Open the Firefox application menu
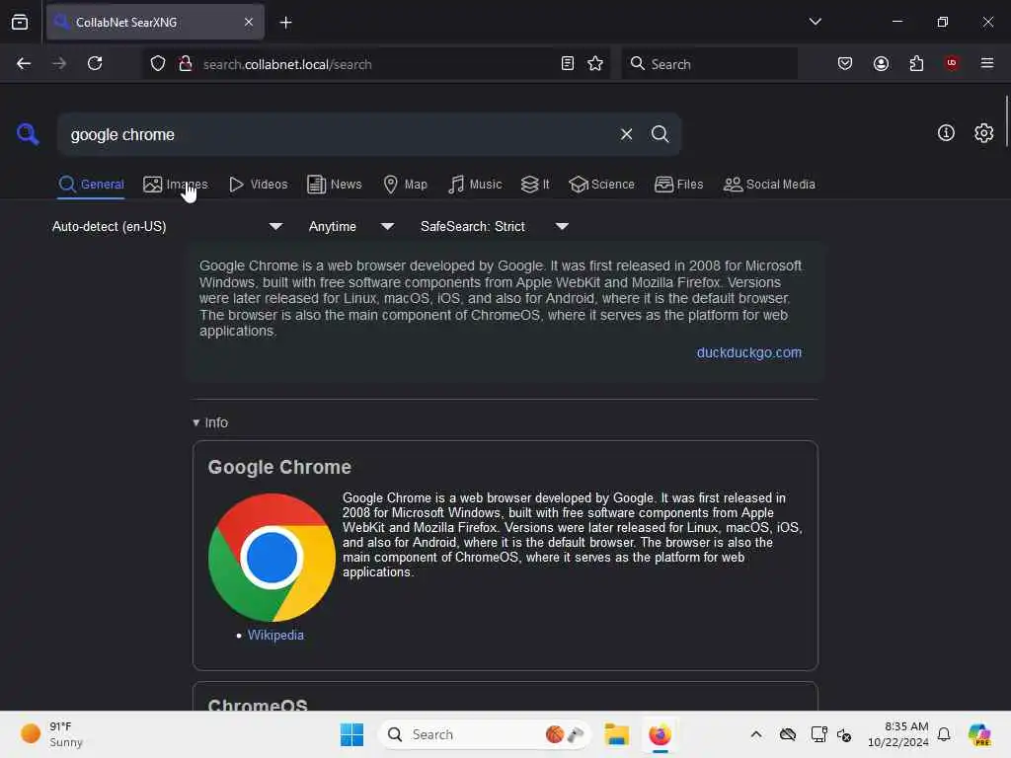1011x758 pixels. point(987,63)
